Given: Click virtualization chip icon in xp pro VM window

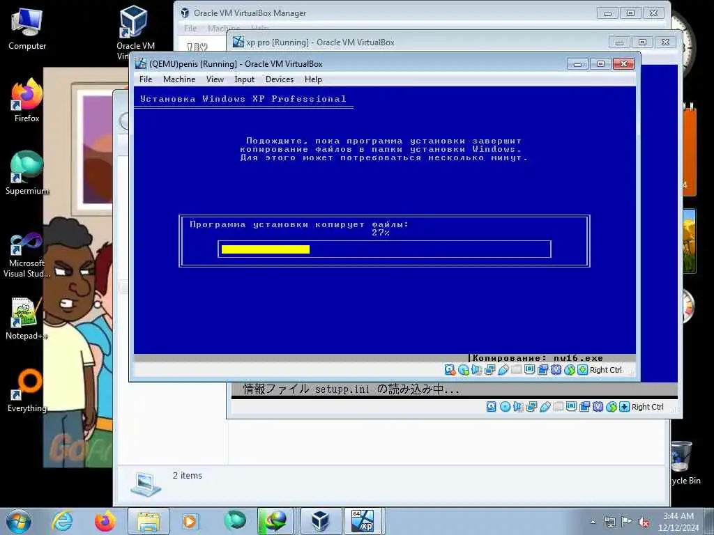Looking at the screenshot, I should 598,407.
